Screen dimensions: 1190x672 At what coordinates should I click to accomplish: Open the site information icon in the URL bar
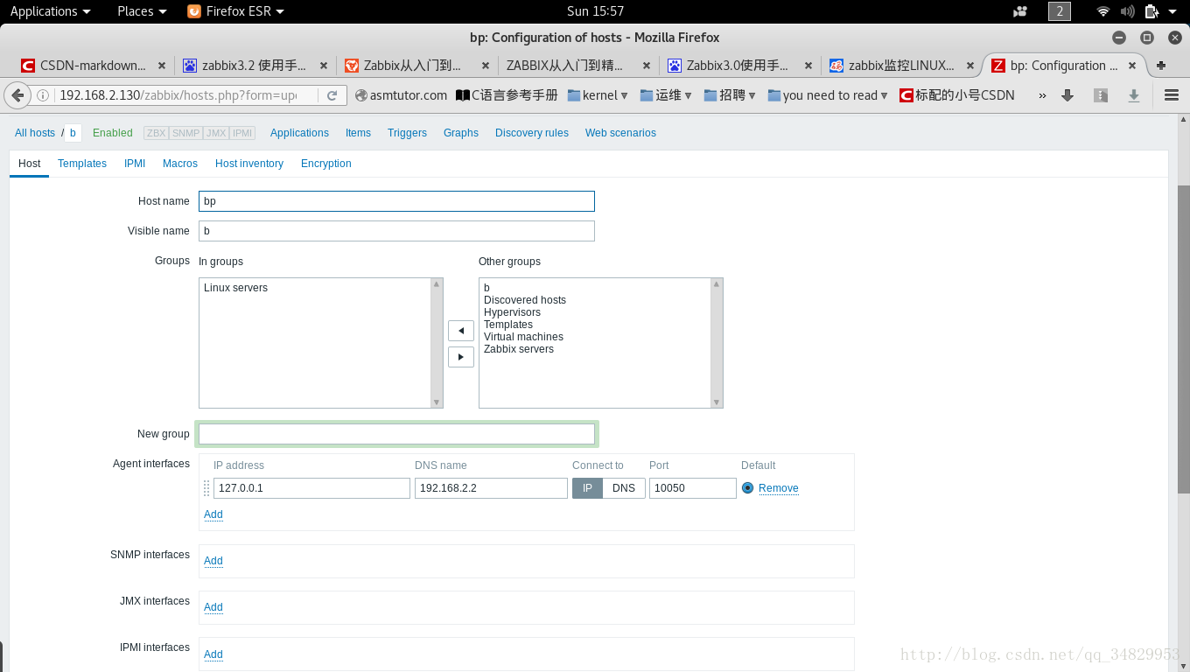point(42,95)
